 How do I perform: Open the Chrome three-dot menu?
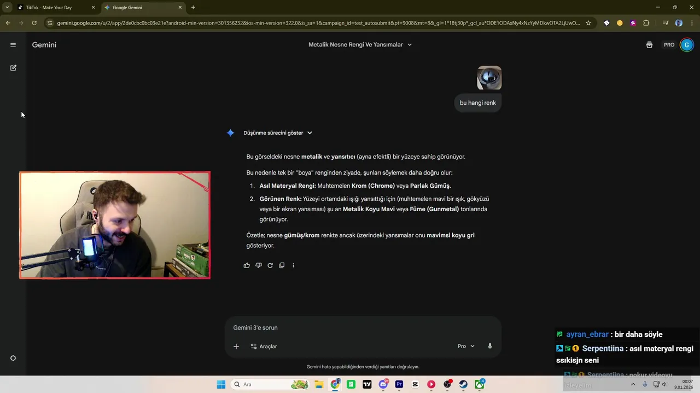point(692,23)
